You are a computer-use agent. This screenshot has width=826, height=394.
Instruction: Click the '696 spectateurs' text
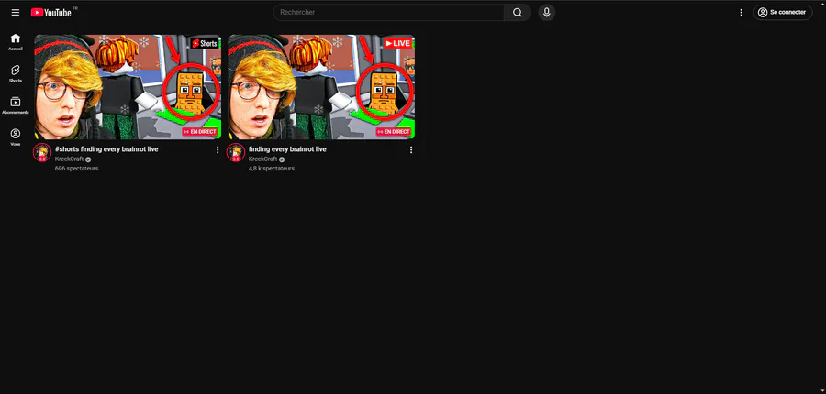[x=76, y=169]
